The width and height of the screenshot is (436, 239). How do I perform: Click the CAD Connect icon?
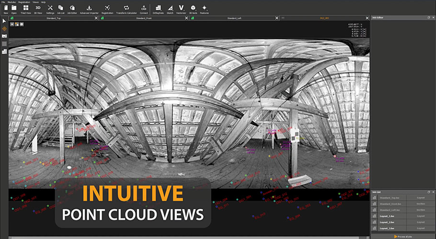tap(144, 9)
